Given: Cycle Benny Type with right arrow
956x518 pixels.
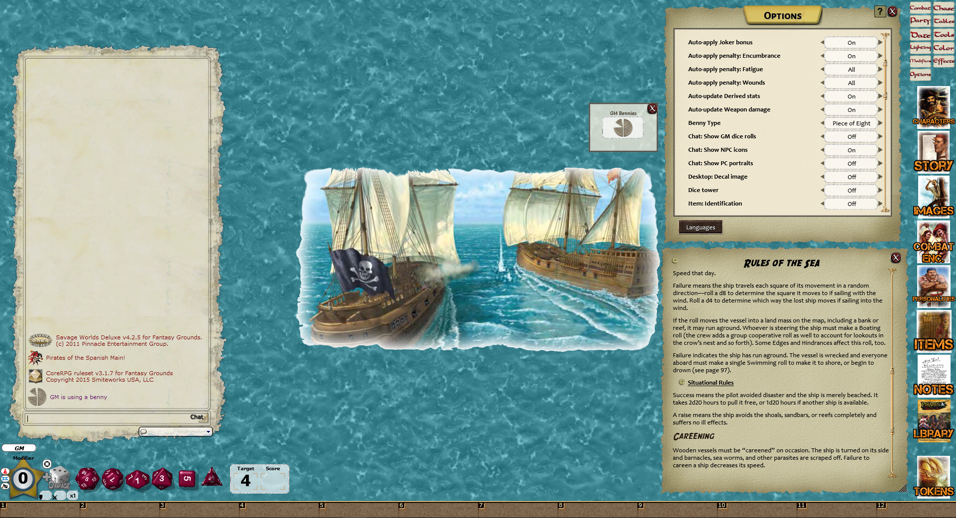Looking at the screenshot, I should tap(880, 123).
